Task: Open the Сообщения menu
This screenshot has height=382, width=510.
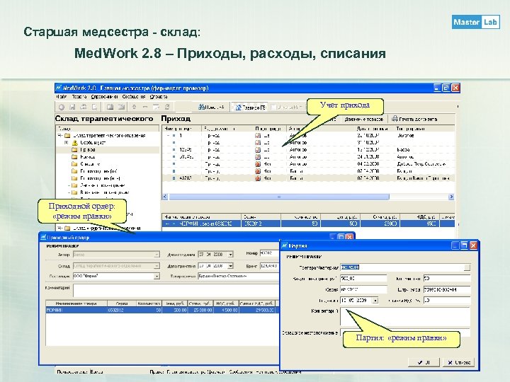Action: [x=134, y=96]
